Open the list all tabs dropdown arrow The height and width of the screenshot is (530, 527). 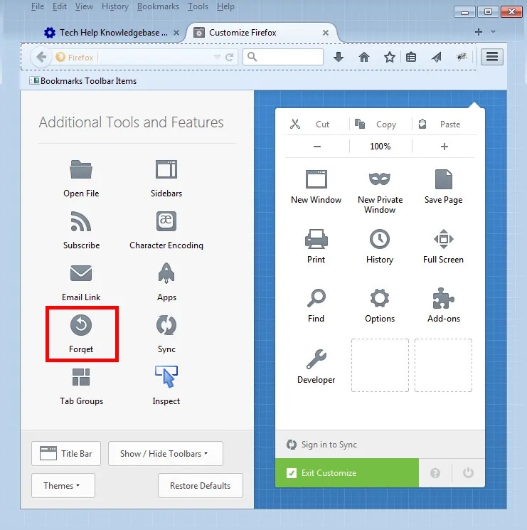pos(494,32)
